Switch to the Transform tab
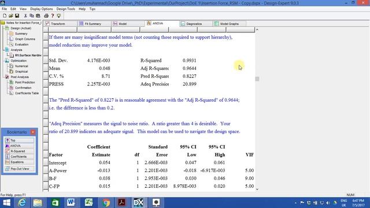 coord(61,24)
